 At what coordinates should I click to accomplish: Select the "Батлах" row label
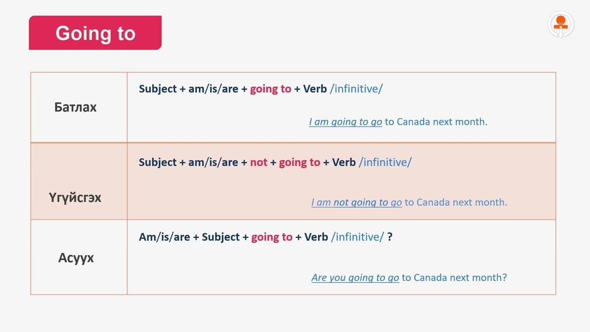pos(76,107)
